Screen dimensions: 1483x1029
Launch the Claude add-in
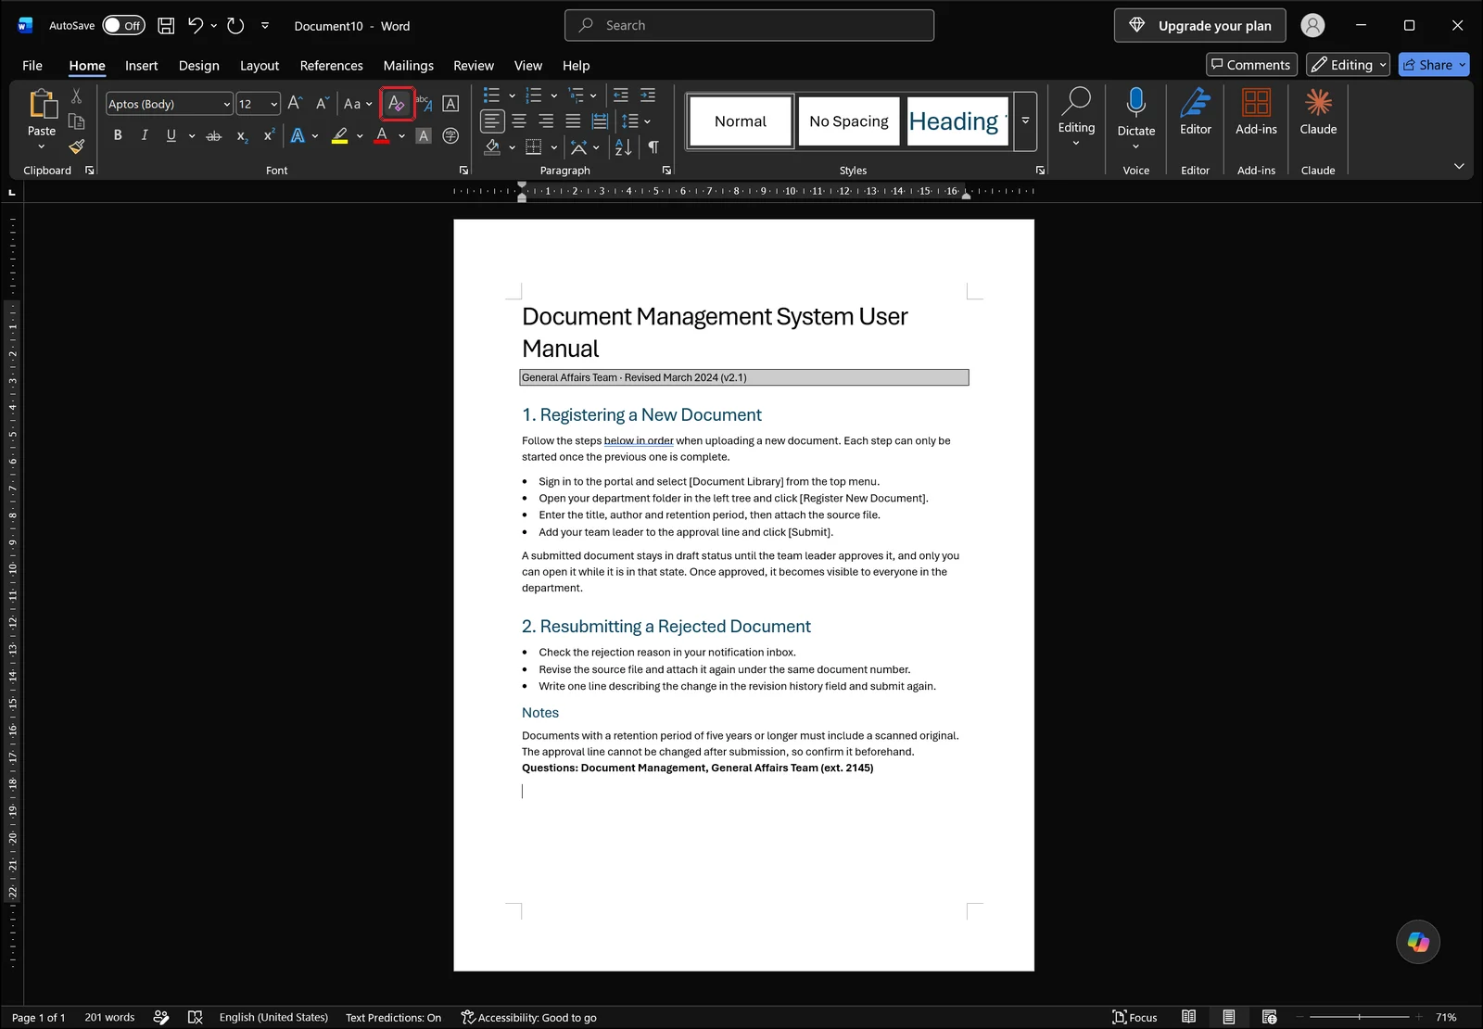1318,111
